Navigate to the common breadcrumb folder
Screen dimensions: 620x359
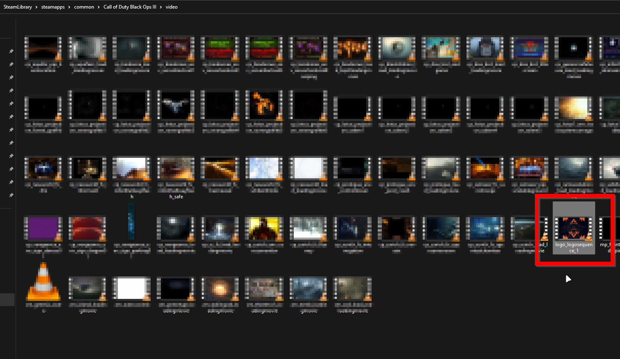tap(84, 7)
